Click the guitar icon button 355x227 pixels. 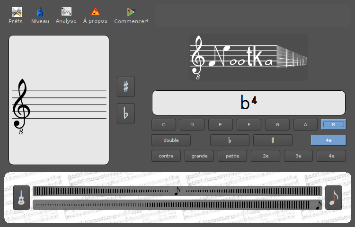(x=21, y=198)
